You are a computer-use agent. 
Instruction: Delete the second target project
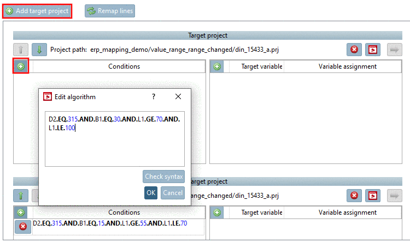click(x=354, y=196)
